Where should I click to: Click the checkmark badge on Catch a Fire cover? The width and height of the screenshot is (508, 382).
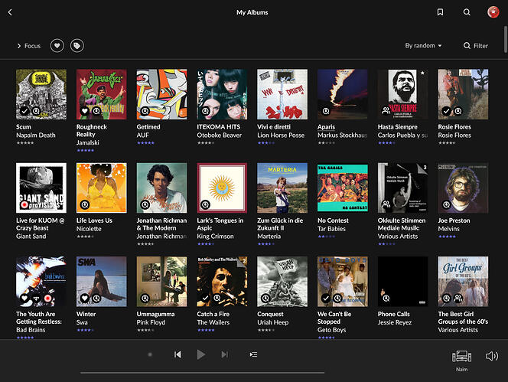[x=205, y=298]
